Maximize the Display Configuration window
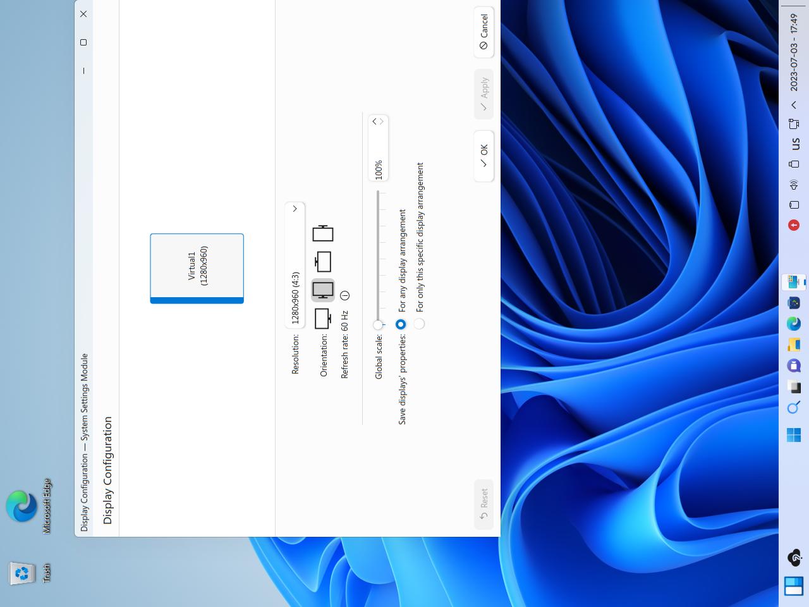 83,42
